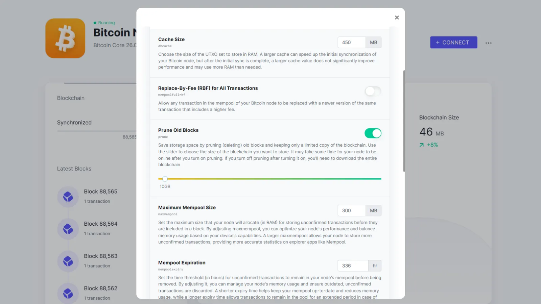Click the Maximum Mempool Size input field
The image size is (541, 304).
coord(352,210)
